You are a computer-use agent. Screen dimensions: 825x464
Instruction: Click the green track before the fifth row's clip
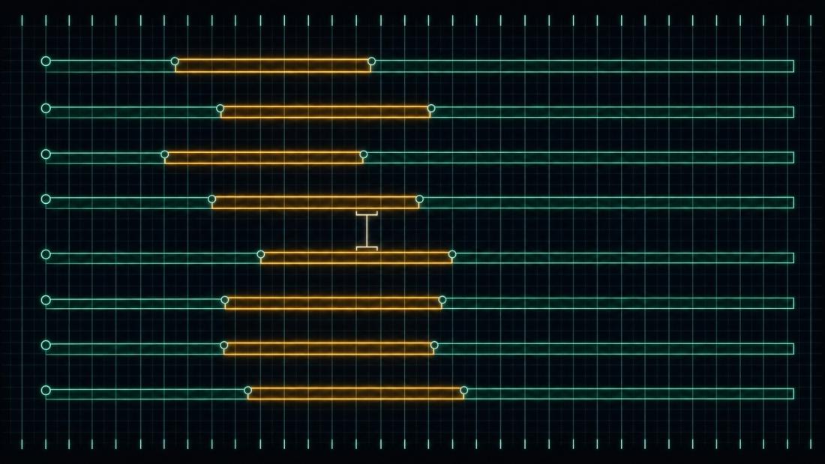(x=153, y=258)
